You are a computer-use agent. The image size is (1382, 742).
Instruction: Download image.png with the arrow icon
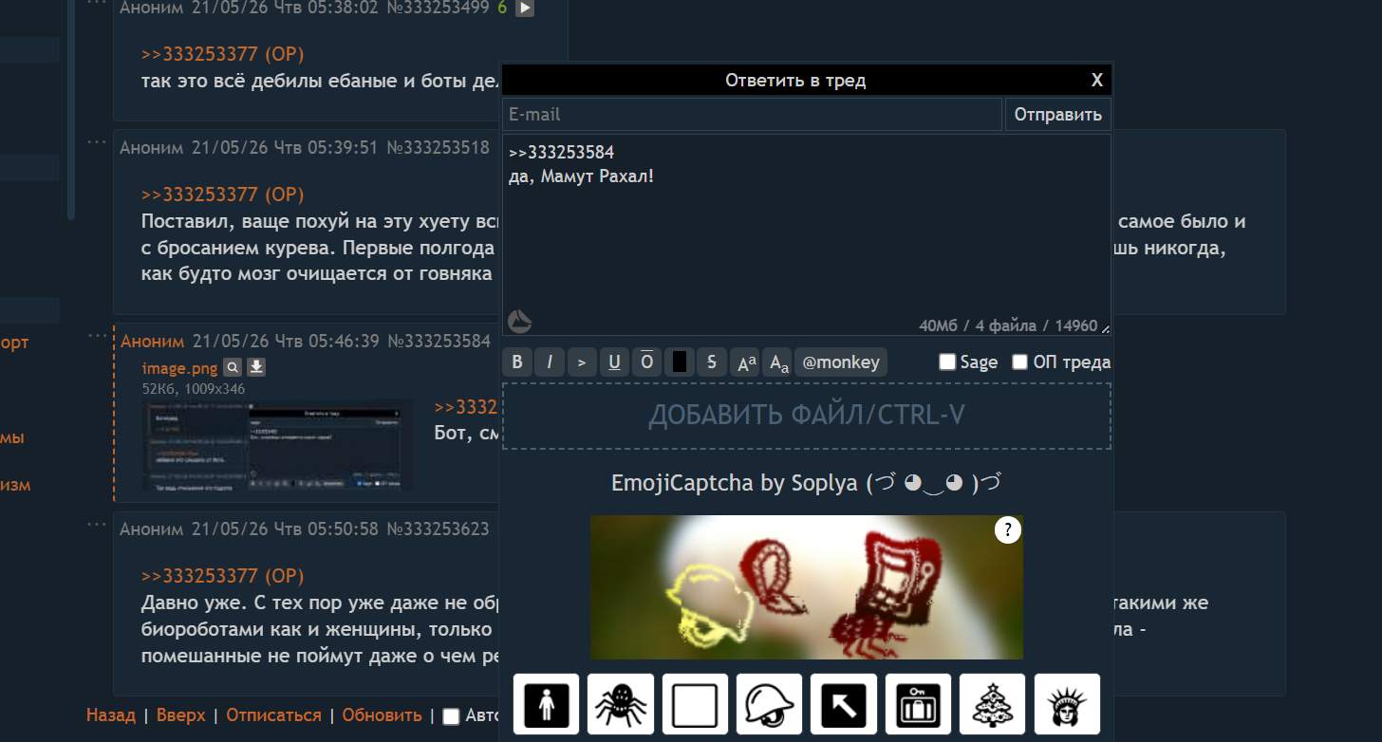(256, 368)
